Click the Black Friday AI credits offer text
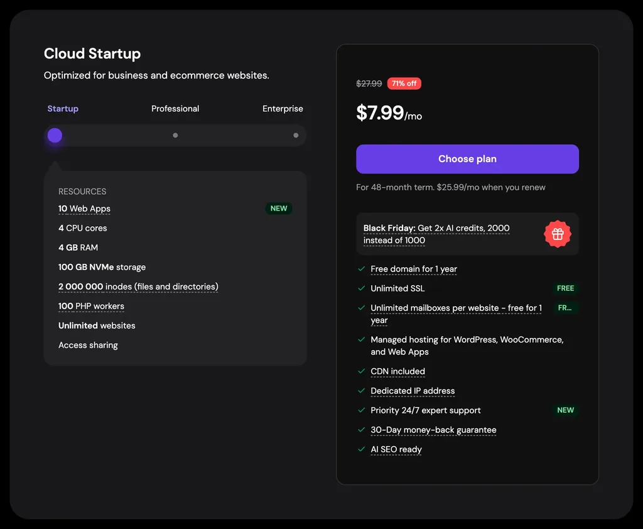 [x=436, y=234]
